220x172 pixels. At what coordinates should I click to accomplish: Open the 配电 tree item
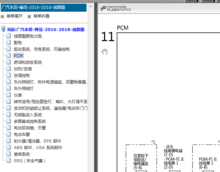(18, 43)
